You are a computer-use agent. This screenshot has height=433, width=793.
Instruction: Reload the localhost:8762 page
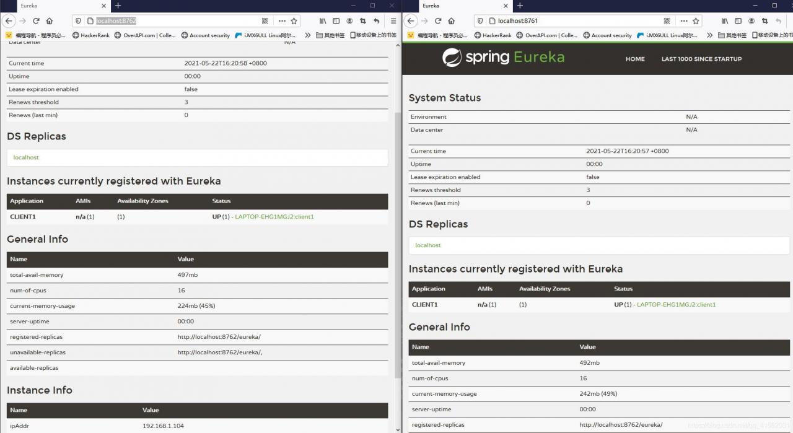click(36, 20)
